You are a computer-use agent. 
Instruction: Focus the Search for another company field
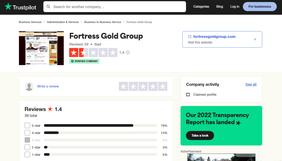115,7
